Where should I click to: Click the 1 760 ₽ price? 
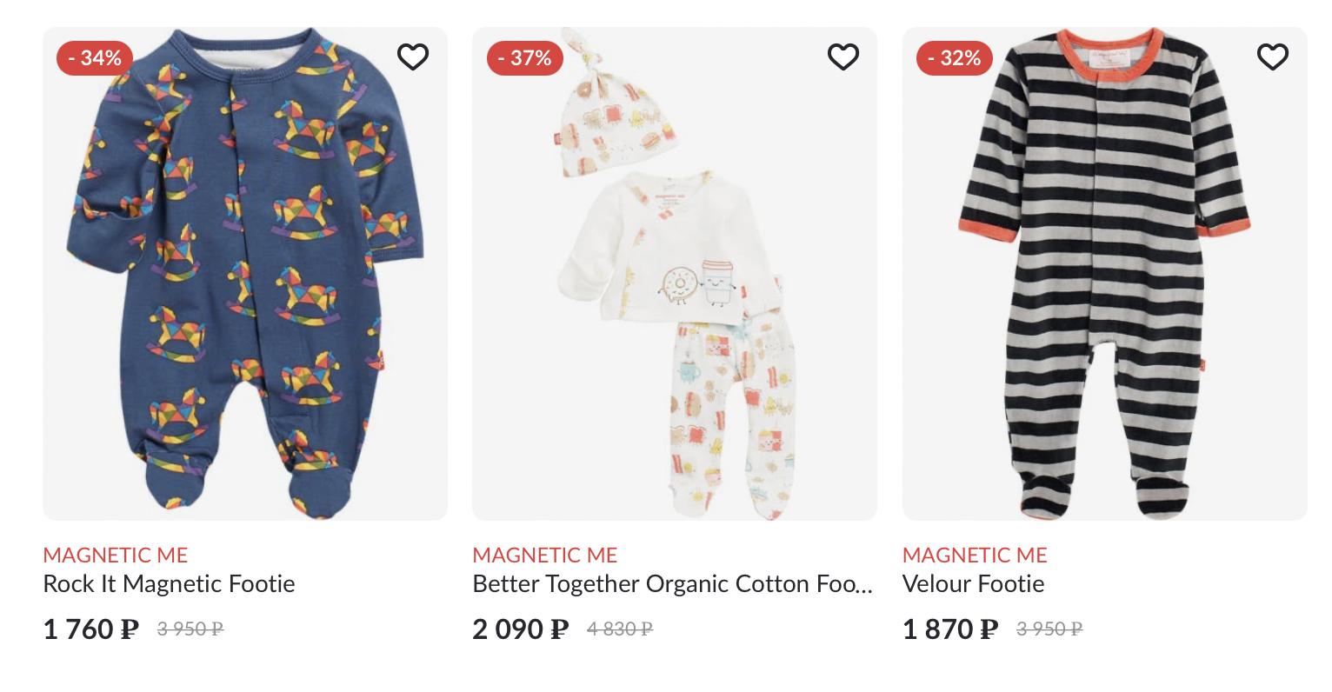click(x=91, y=629)
